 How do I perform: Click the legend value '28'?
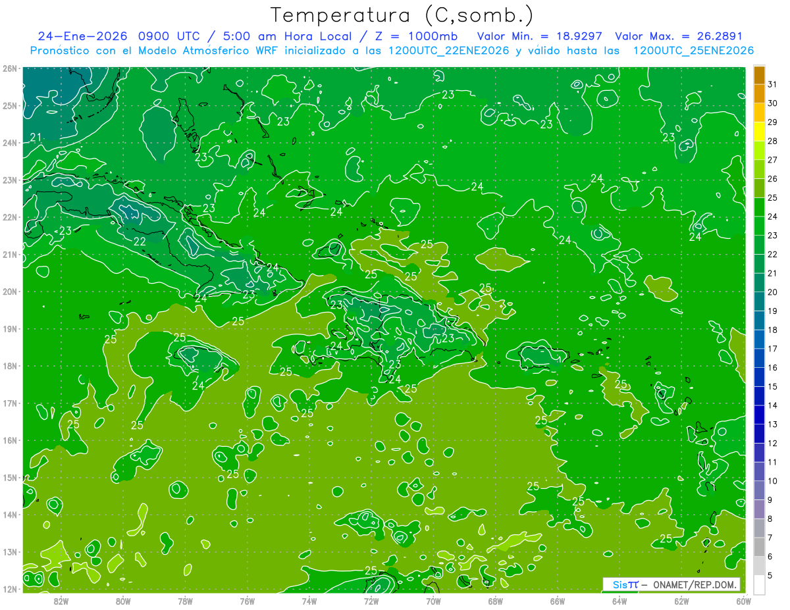click(x=772, y=141)
